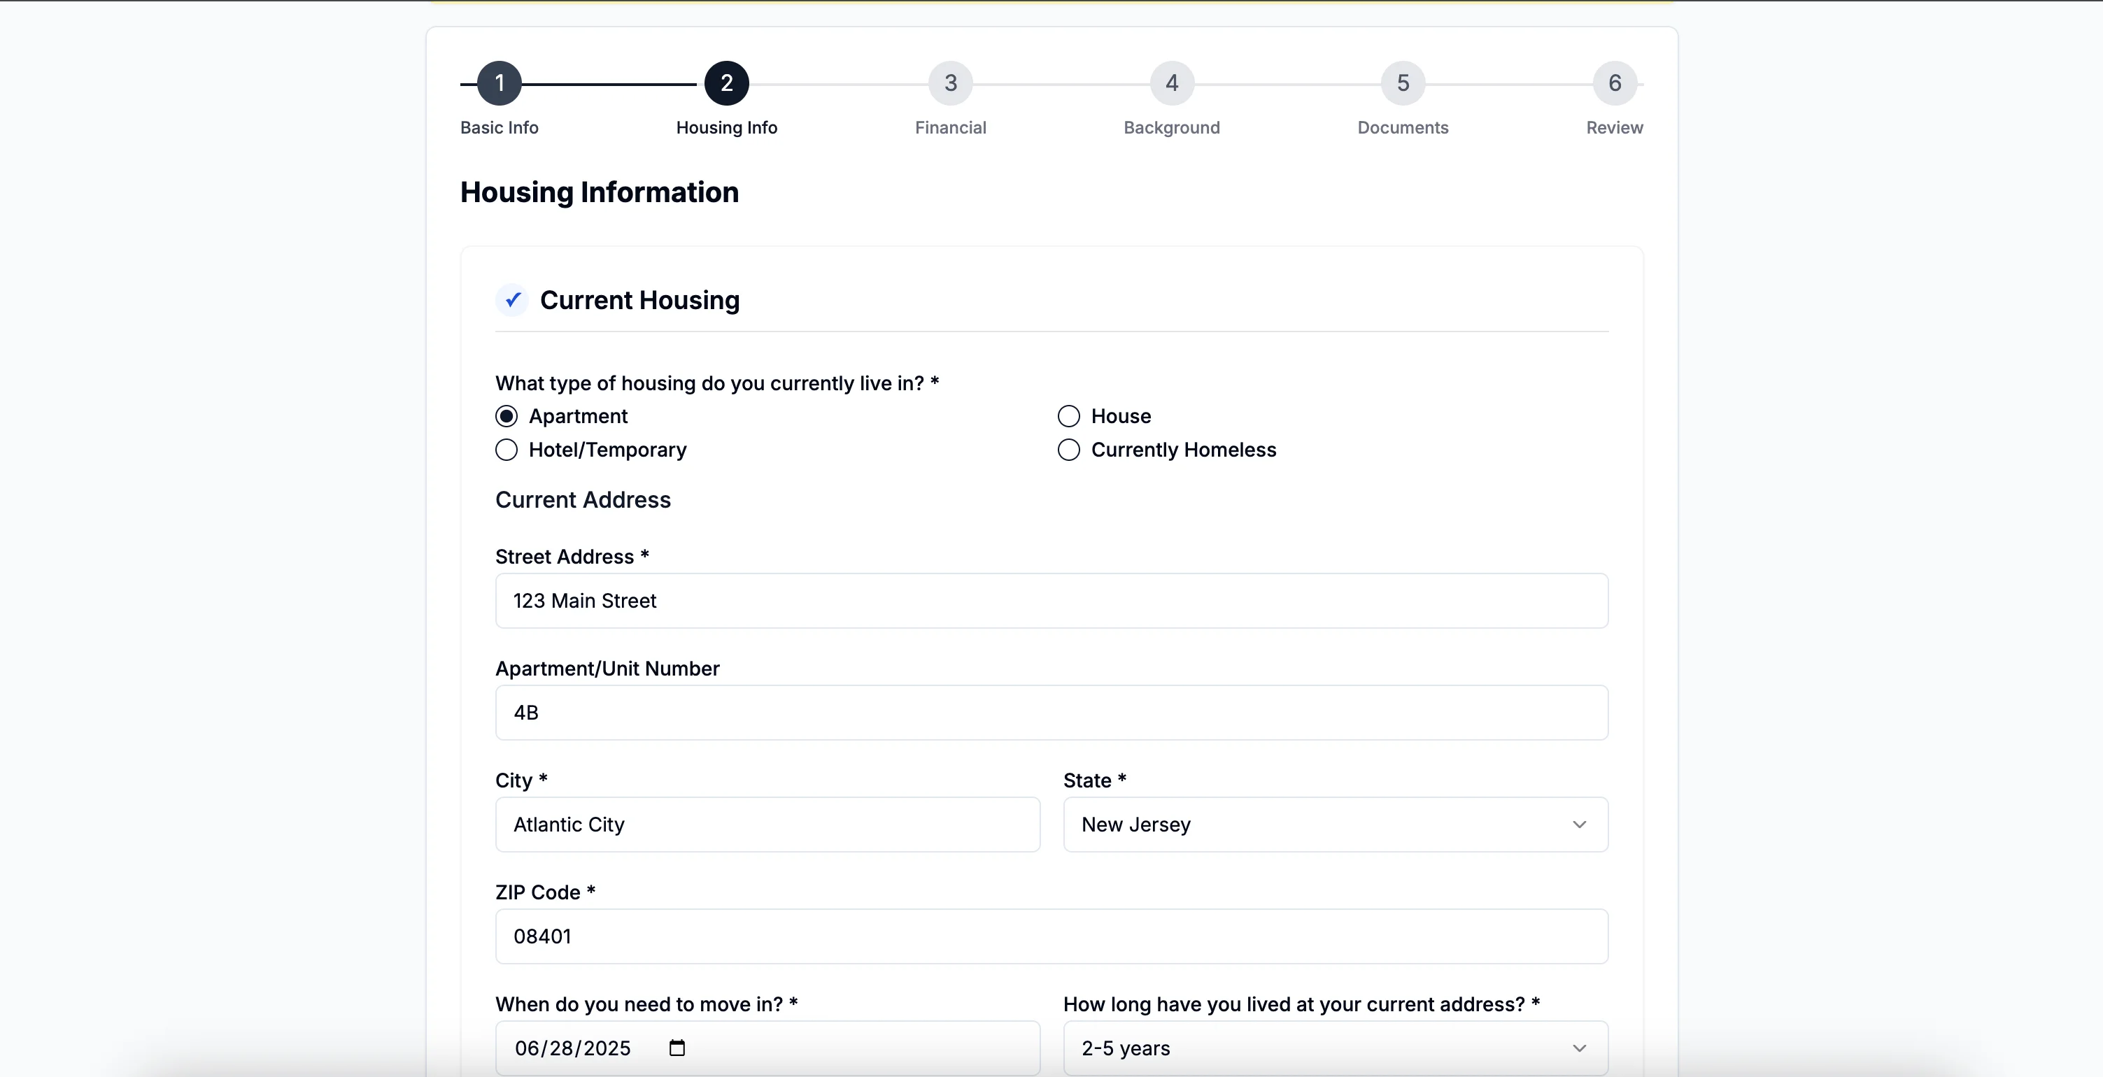Click the Background step label
Image resolution: width=2103 pixels, height=1077 pixels.
click(x=1172, y=127)
